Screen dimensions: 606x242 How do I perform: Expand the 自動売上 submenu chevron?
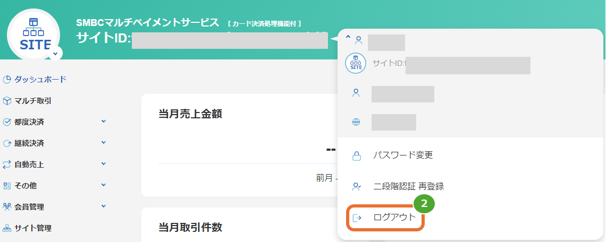tap(103, 164)
